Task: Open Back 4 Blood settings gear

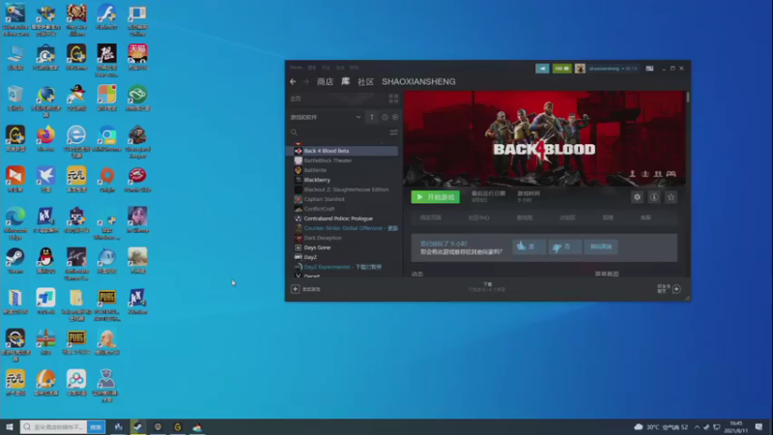Action: (x=637, y=197)
